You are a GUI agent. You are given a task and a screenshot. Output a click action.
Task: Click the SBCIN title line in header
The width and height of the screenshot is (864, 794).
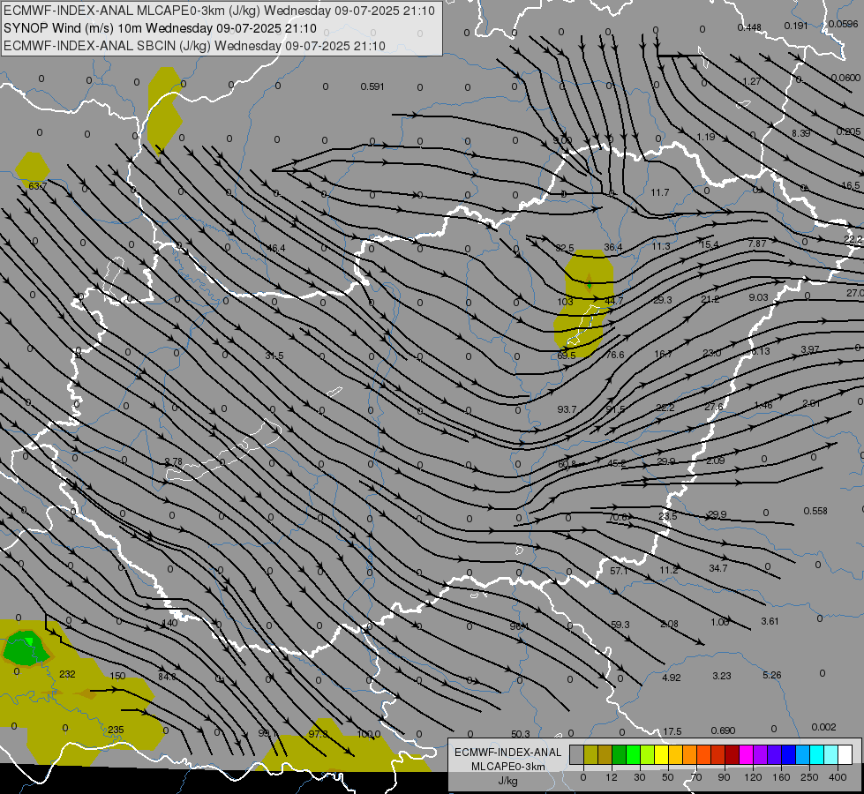pyautogui.click(x=194, y=46)
